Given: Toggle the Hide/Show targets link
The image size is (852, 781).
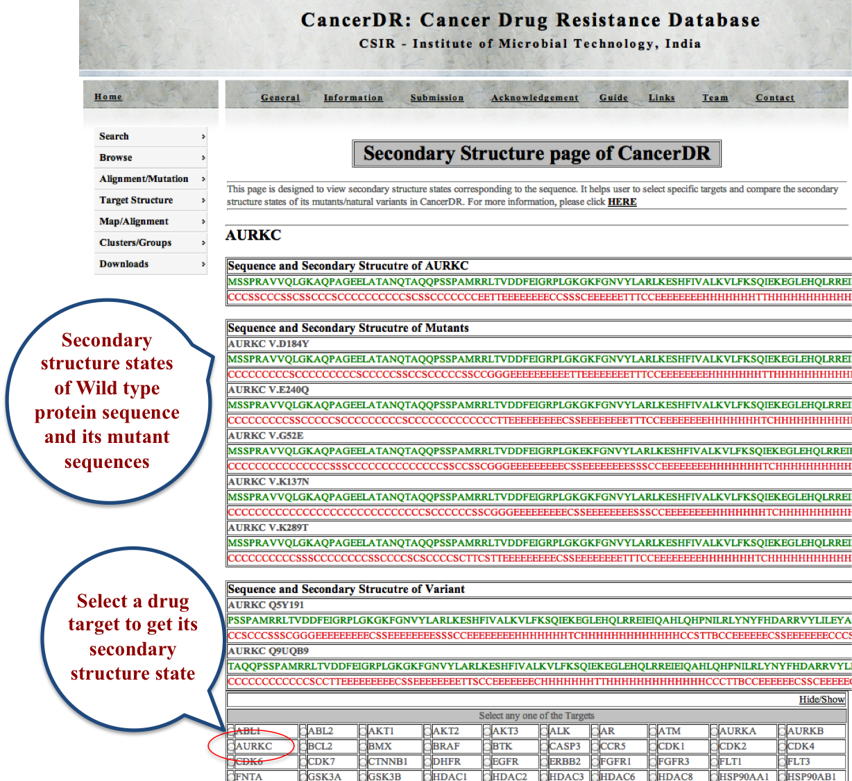Looking at the screenshot, I should (x=821, y=699).
